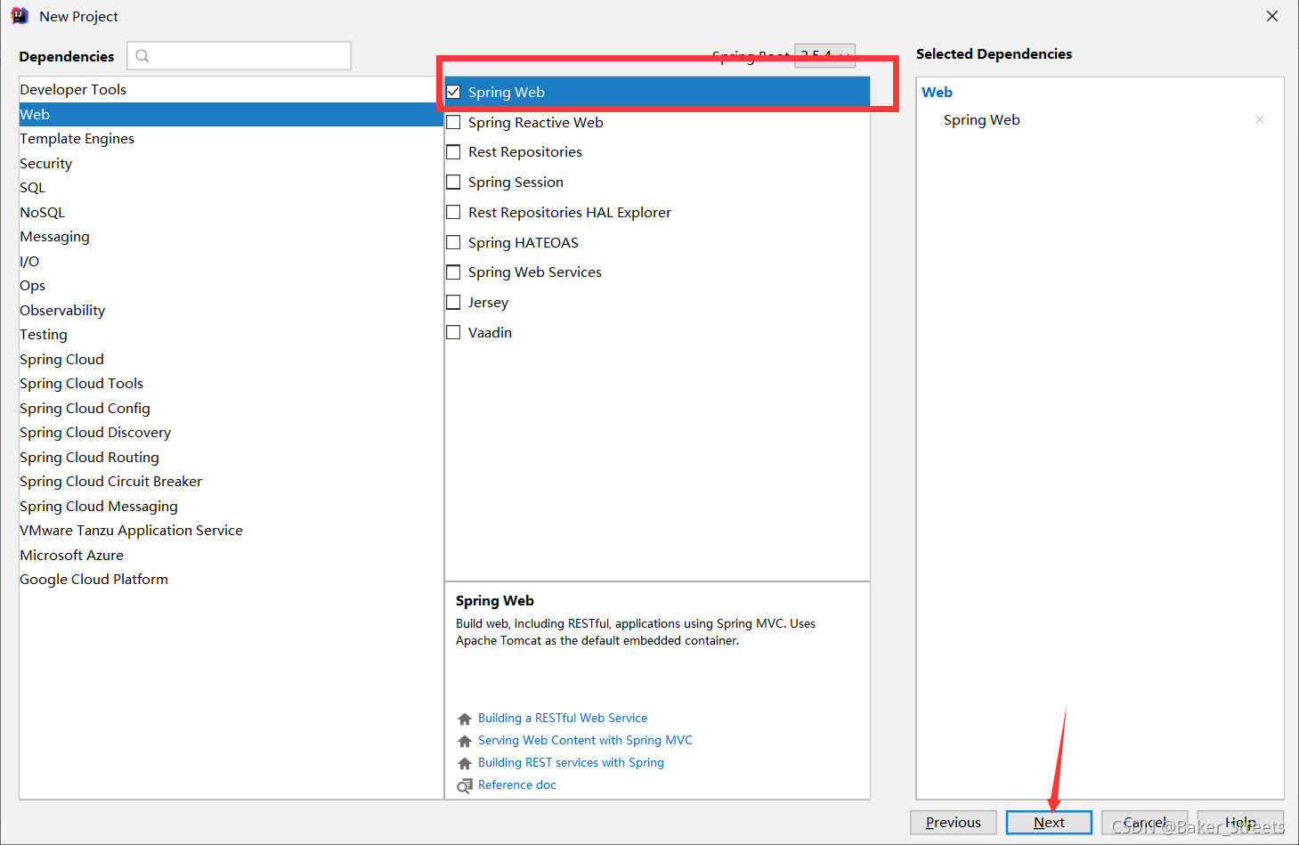Open Building a RESTful Web Service link
This screenshot has height=845, width=1299.
coord(563,718)
